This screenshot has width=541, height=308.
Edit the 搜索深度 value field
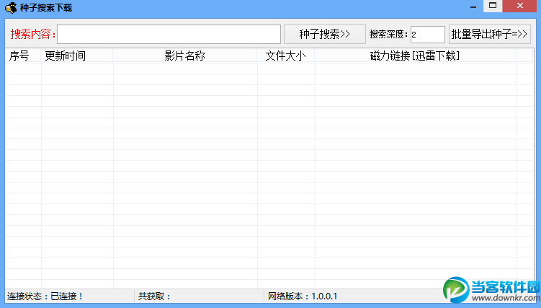click(x=427, y=35)
